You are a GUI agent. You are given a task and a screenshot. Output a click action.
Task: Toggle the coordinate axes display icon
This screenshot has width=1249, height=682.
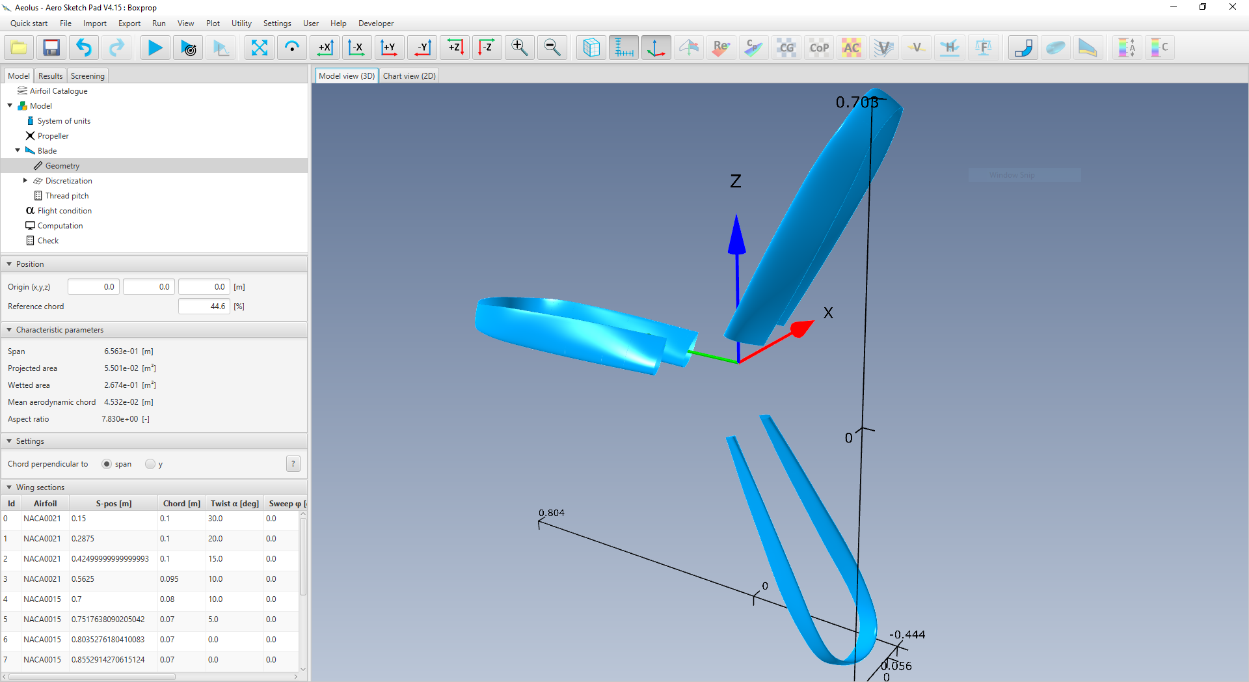click(x=656, y=47)
